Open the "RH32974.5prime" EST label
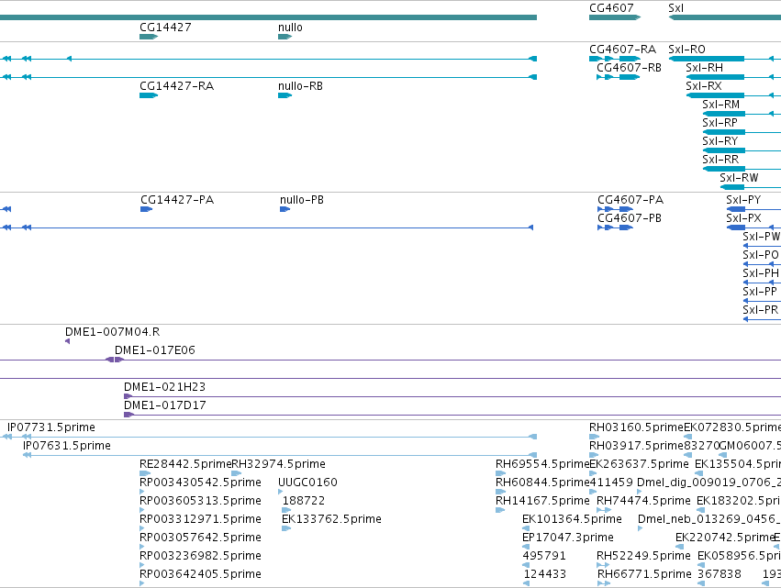The width and height of the screenshot is (781, 588). [x=278, y=464]
